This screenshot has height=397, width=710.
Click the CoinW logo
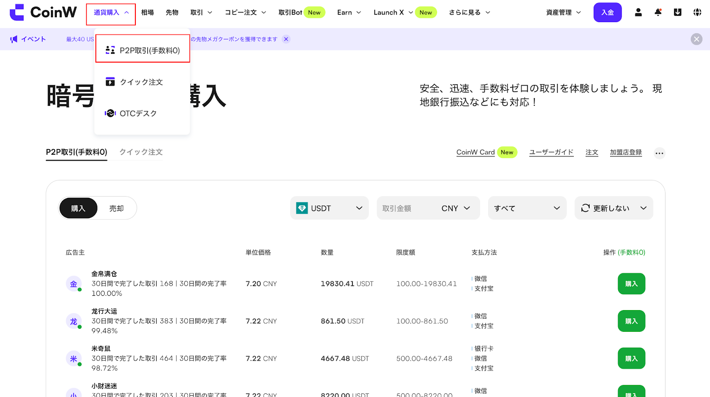[x=43, y=12]
